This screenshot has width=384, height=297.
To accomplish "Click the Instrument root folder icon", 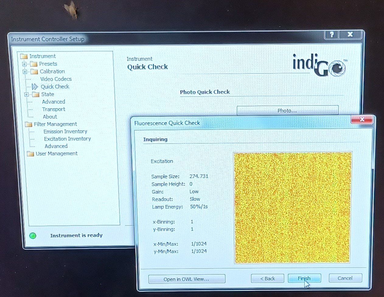I will coord(24,56).
